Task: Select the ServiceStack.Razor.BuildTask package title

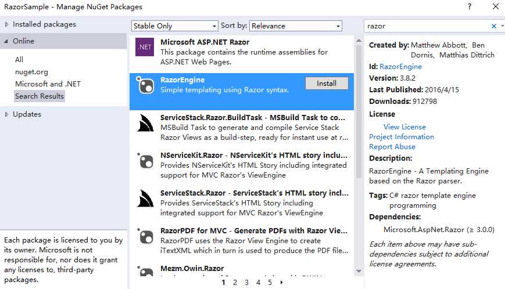Action: 253,118
